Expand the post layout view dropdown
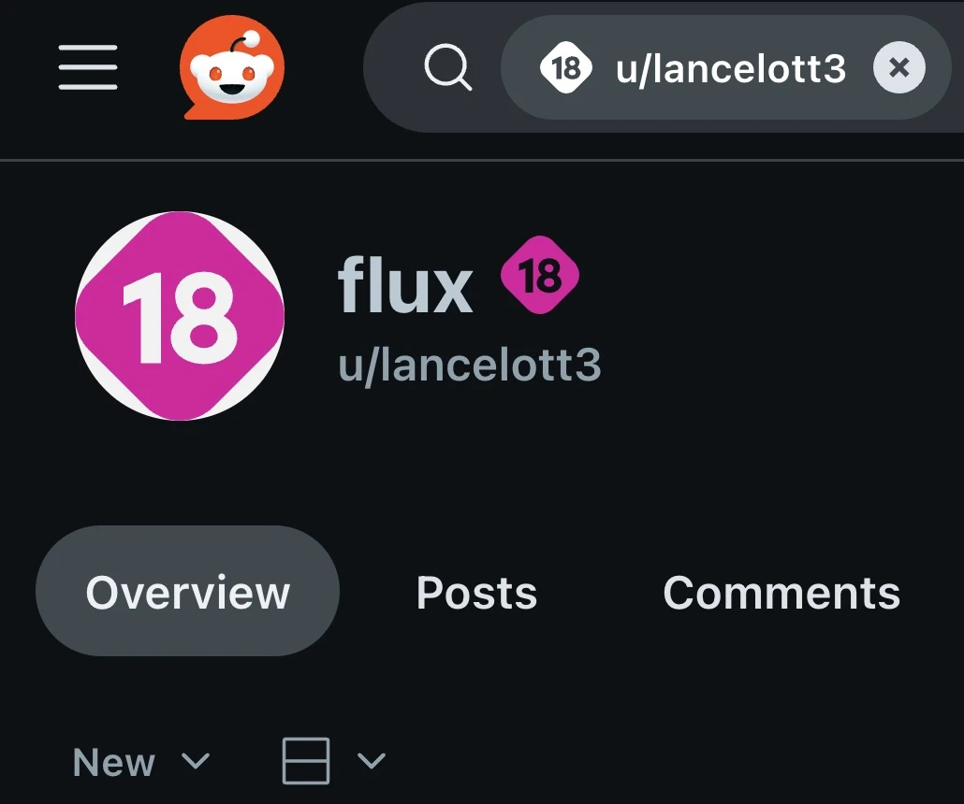 [x=372, y=762]
